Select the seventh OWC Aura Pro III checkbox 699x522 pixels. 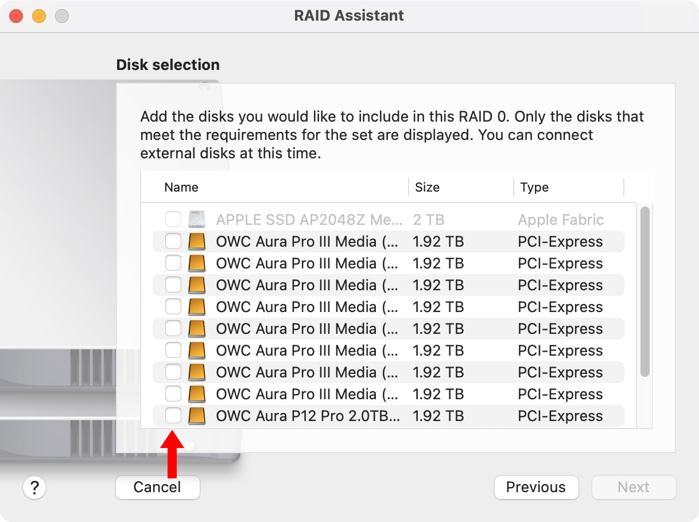[173, 372]
